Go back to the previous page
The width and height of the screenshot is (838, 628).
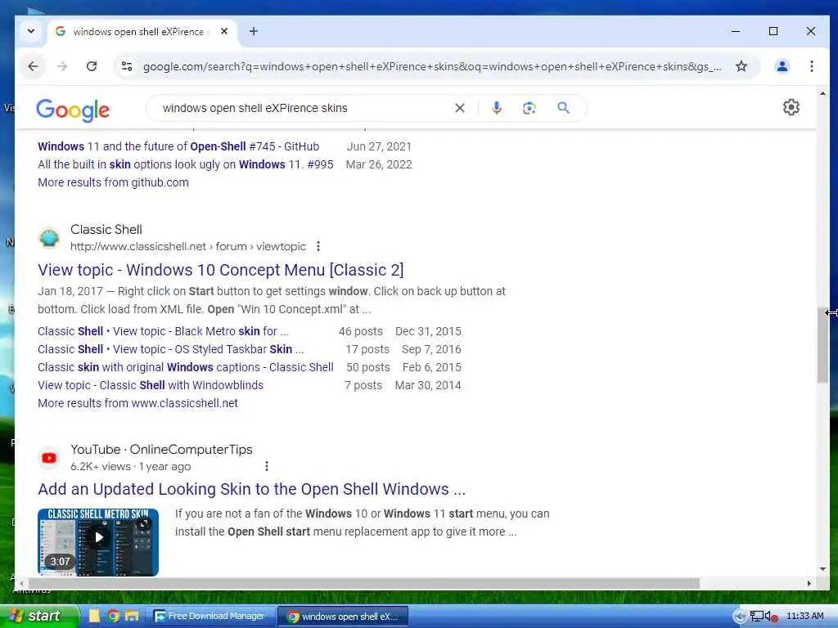[x=33, y=66]
